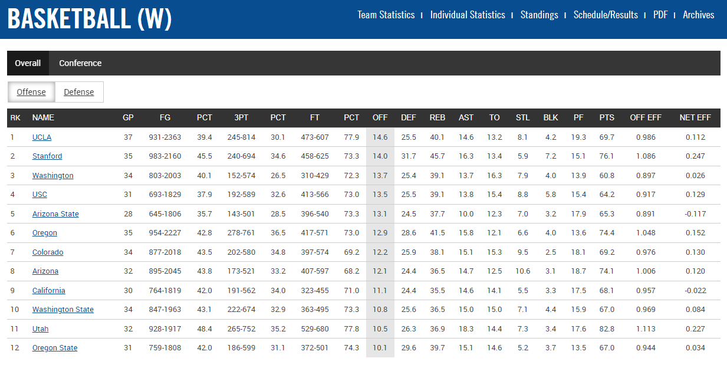Open the Utah team link

41,329
